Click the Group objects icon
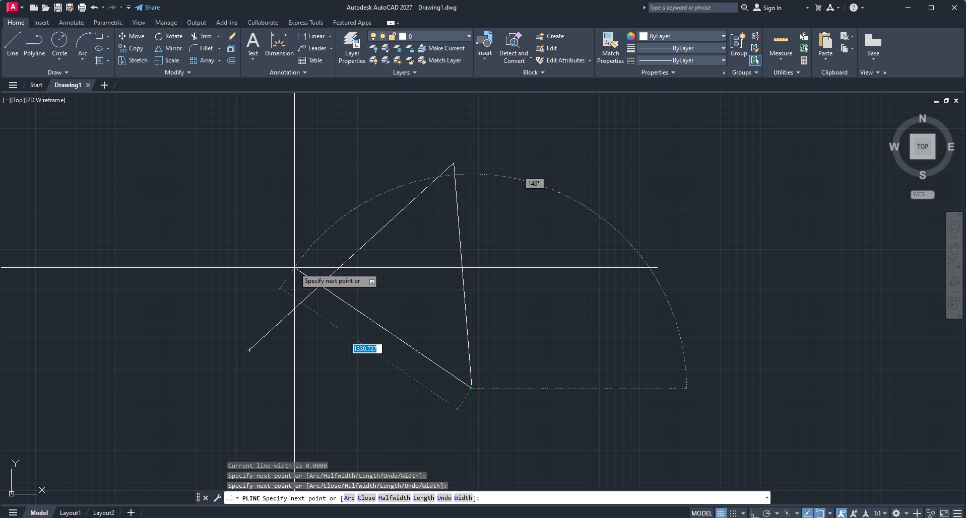 [739, 44]
